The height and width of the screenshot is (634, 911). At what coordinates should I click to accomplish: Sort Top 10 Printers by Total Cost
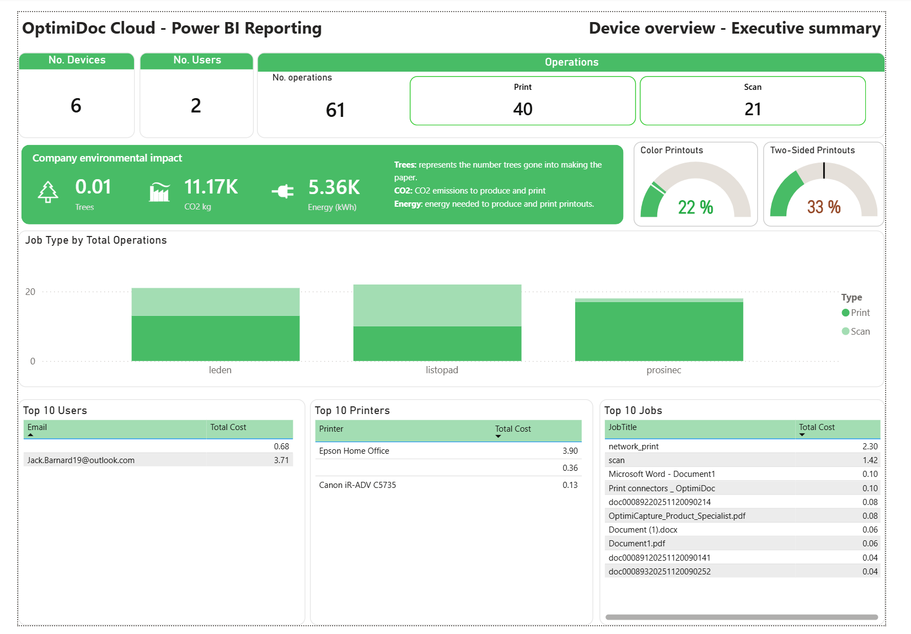pos(513,429)
